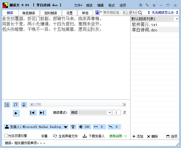Click the volume speaker icon showing 100
The height and width of the screenshot is (148, 181).
[x=85, y=127]
